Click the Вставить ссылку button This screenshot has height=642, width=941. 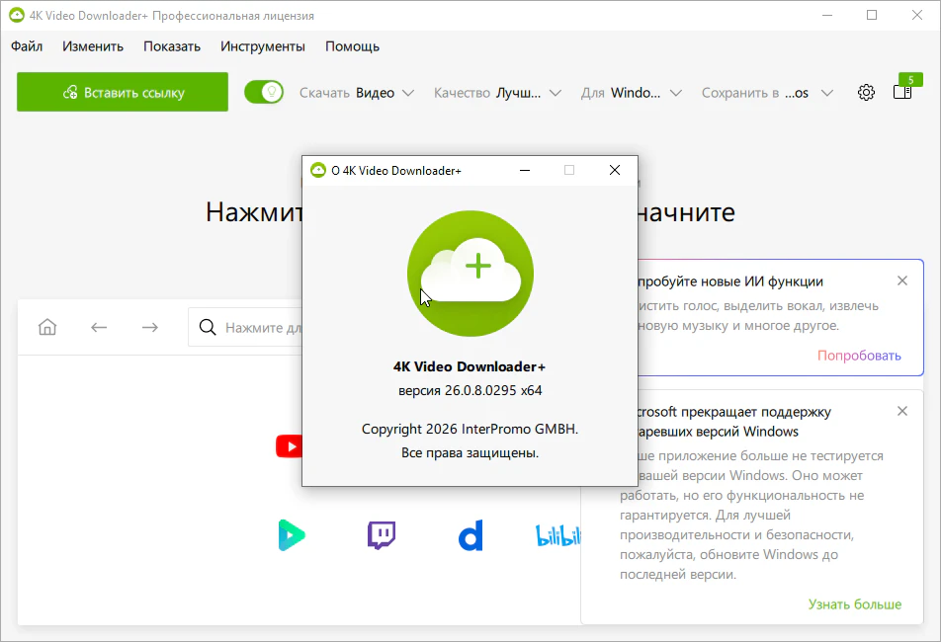(x=123, y=92)
